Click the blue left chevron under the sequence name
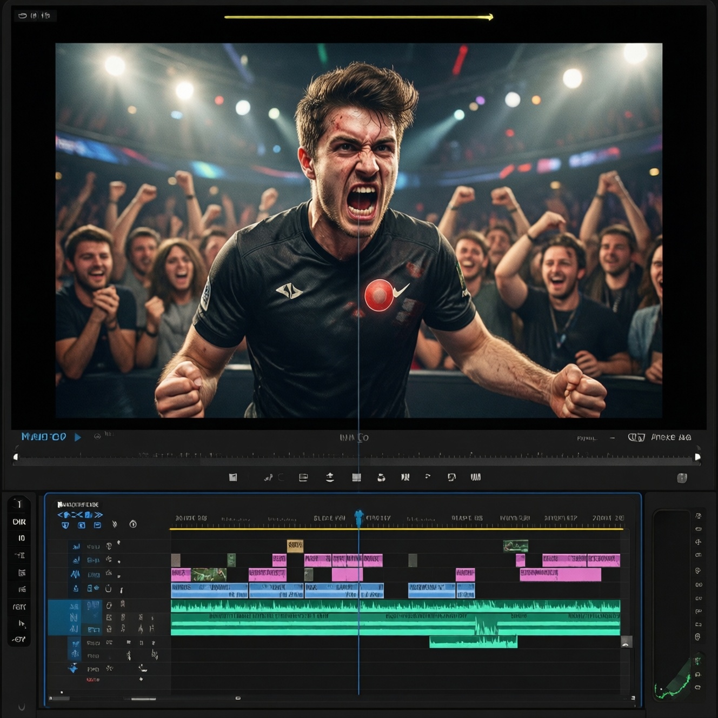The height and width of the screenshot is (718, 718). (61, 515)
